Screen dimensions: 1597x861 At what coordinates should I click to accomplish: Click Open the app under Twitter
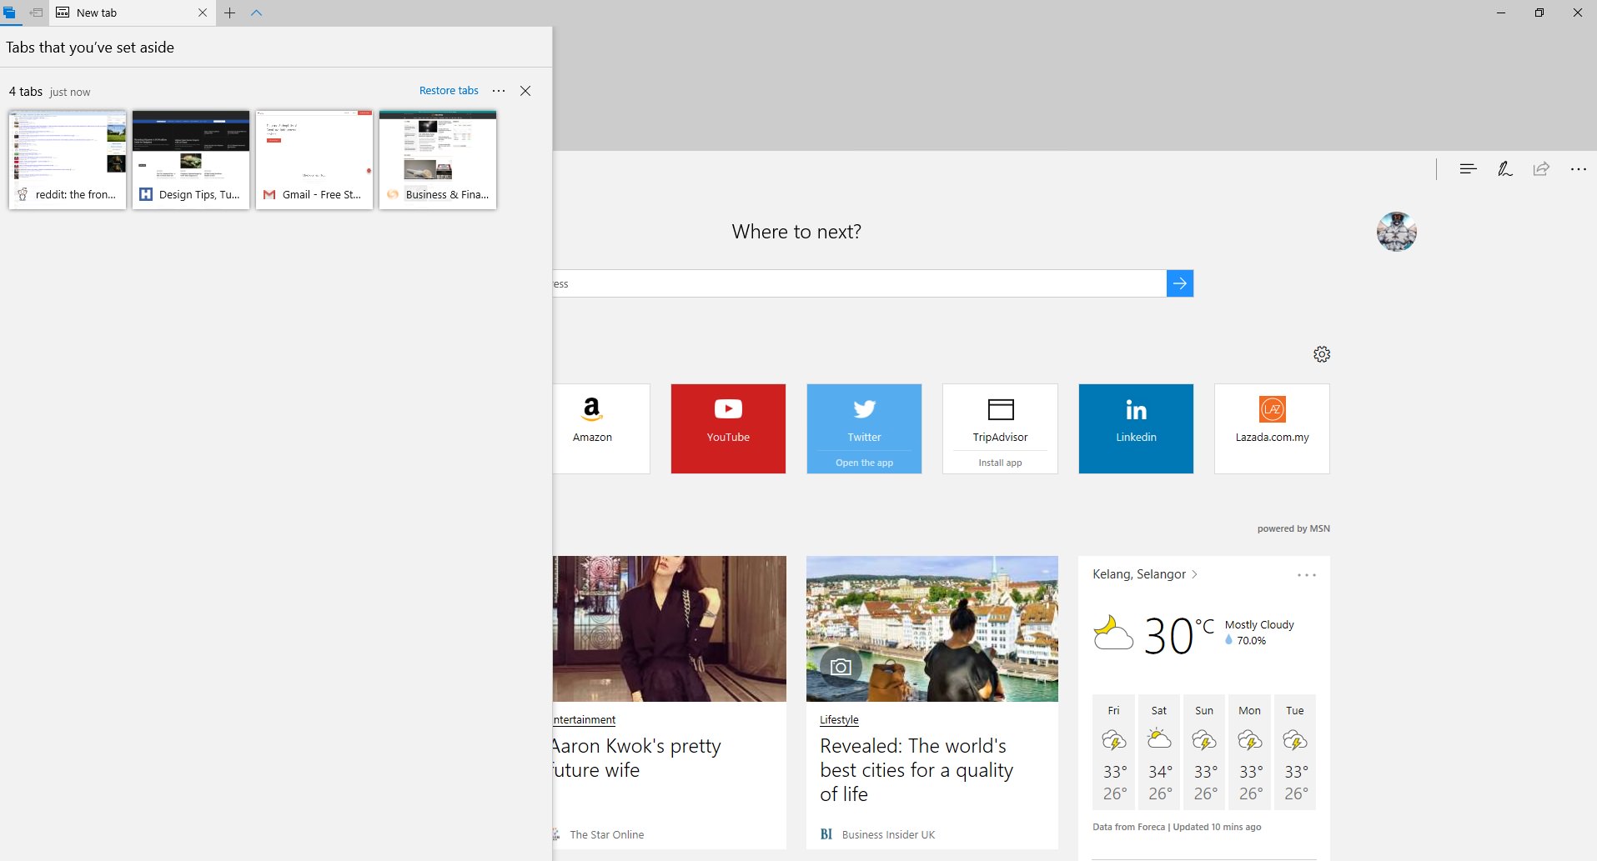tap(864, 463)
